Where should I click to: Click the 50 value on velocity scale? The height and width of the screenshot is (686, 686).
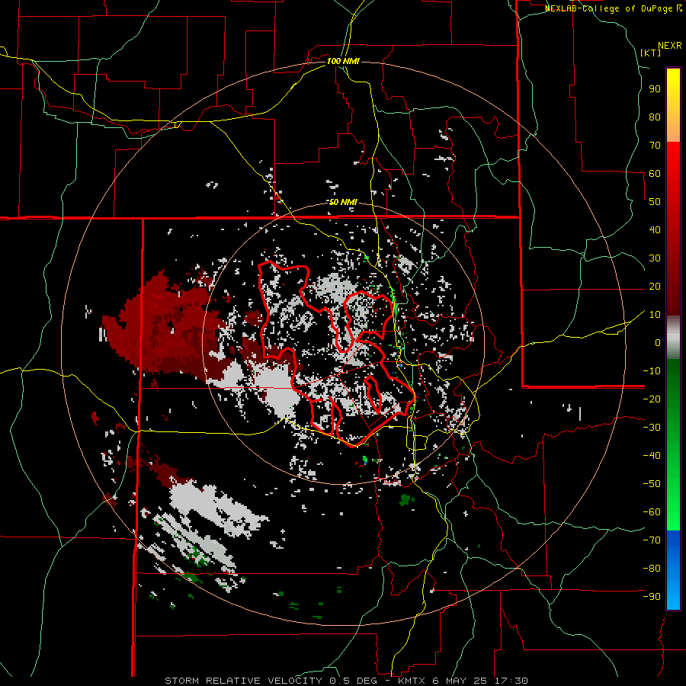click(x=655, y=202)
